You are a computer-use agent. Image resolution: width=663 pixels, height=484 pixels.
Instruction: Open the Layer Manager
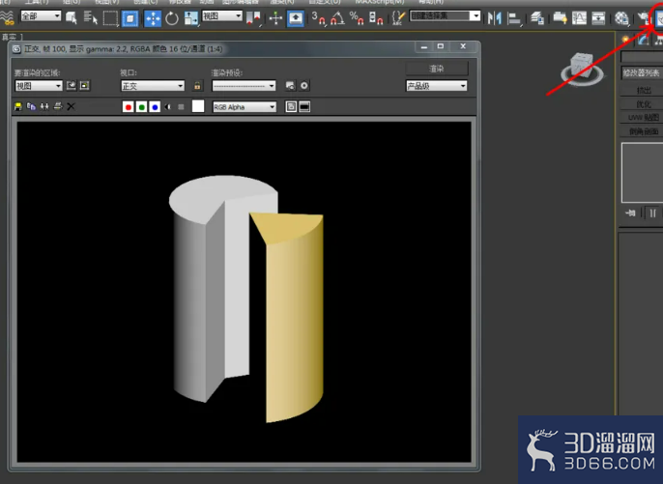(x=537, y=18)
